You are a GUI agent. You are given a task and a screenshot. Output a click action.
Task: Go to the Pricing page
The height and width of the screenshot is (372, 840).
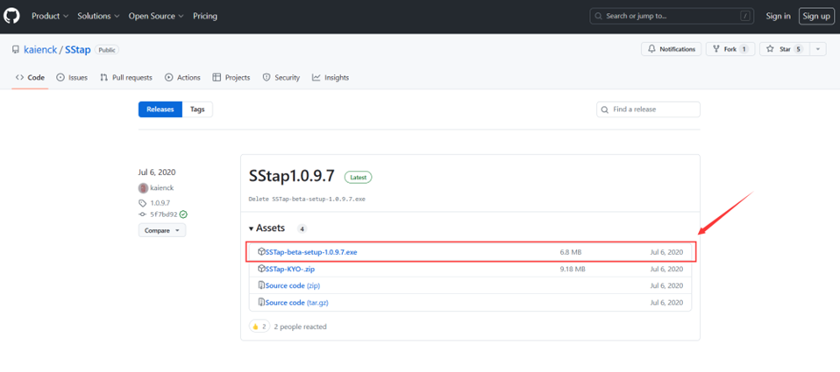point(204,16)
